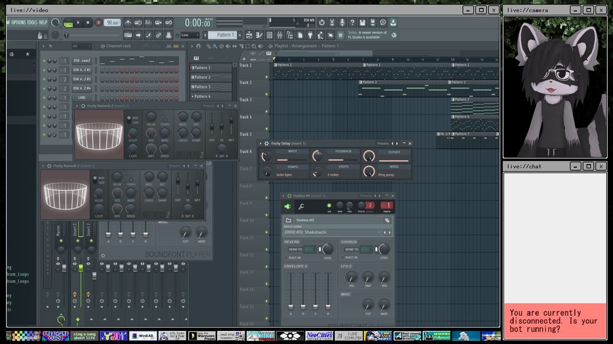Select Pattern 3 in the pattern picker
This screenshot has height=344, width=613.
pyautogui.click(x=211, y=87)
